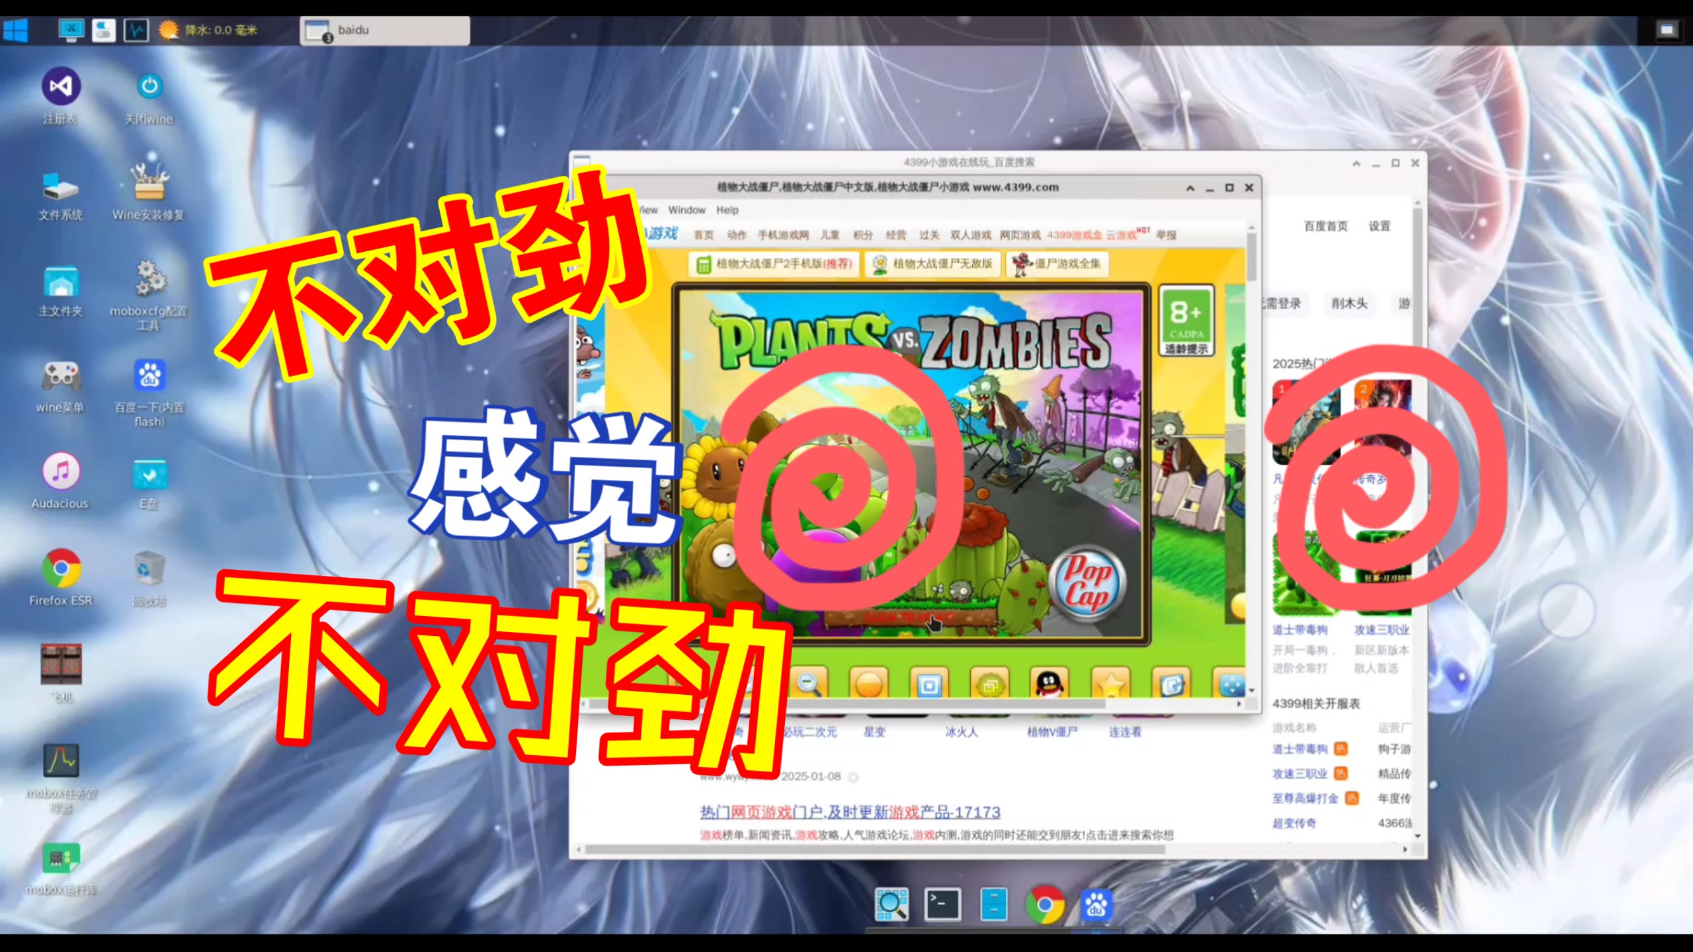This screenshot has width=1693, height=952.
Task: Open the Window menu
Action: pos(686,210)
